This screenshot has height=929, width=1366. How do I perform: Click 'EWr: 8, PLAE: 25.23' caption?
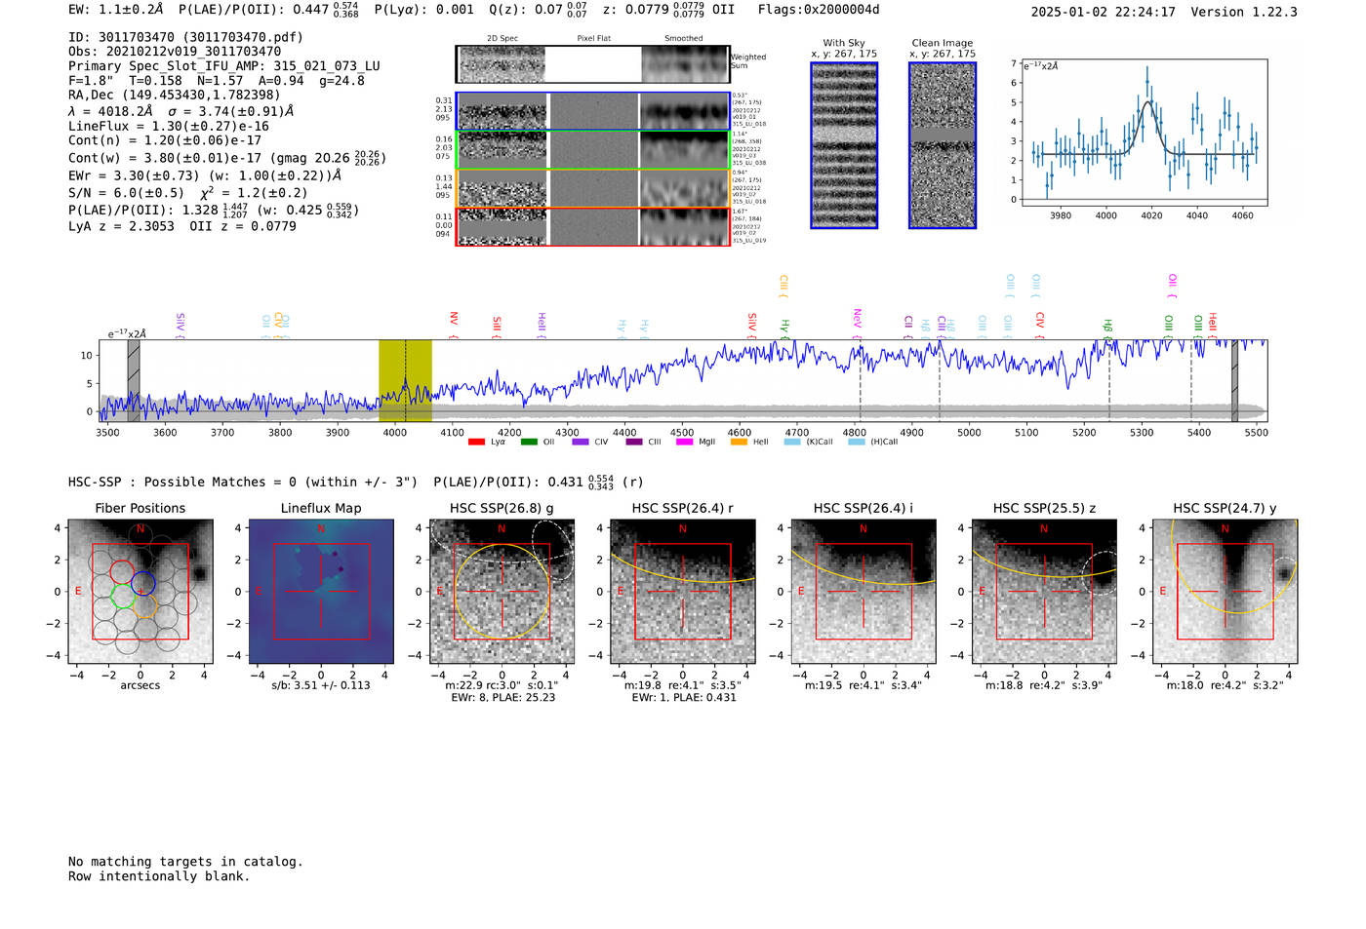click(502, 697)
